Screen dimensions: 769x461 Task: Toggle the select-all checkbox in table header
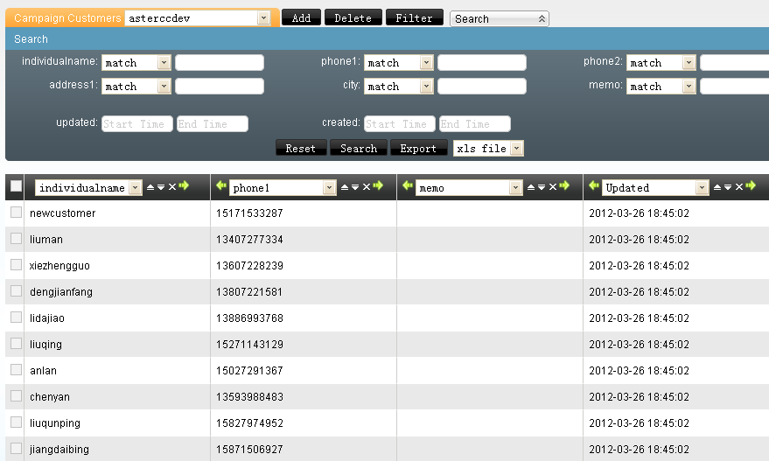[16, 186]
